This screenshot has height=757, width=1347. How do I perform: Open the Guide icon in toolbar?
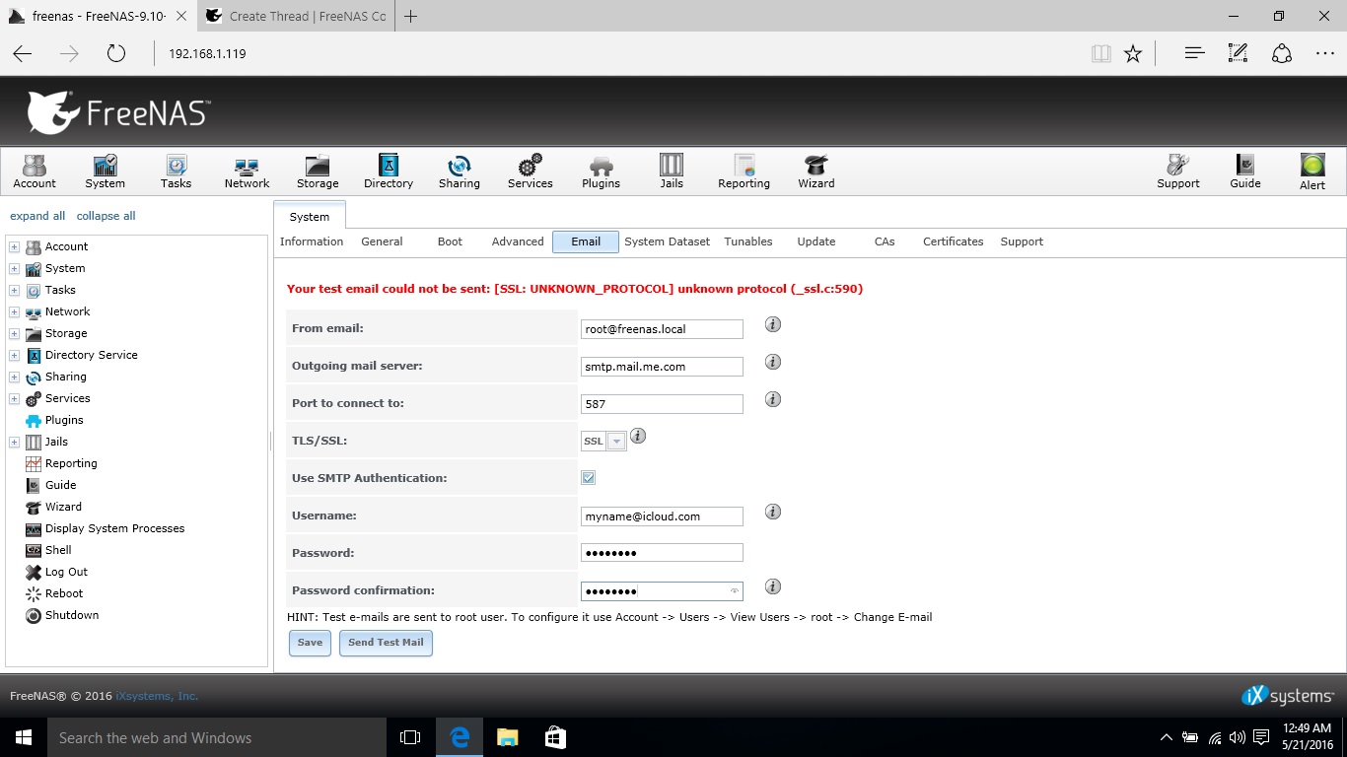(x=1244, y=171)
